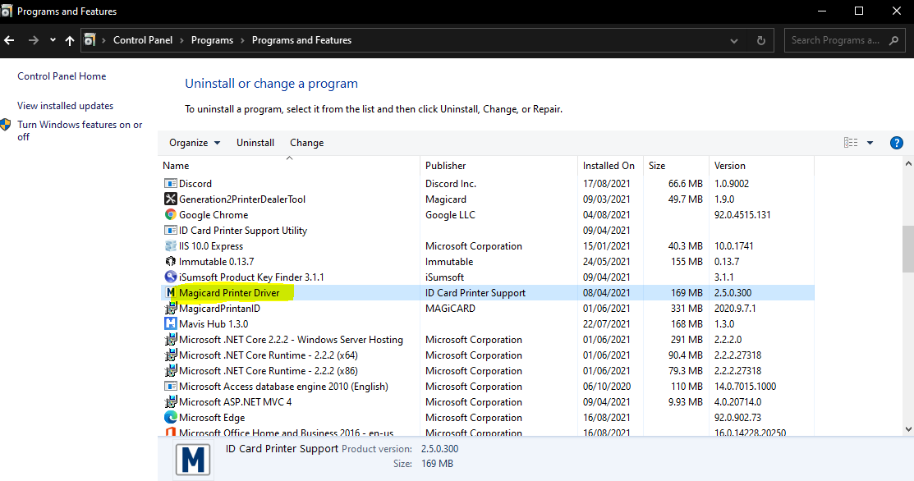This screenshot has width=914, height=481.
Task: Navigate back with the back arrow
Action: (x=9, y=40)
